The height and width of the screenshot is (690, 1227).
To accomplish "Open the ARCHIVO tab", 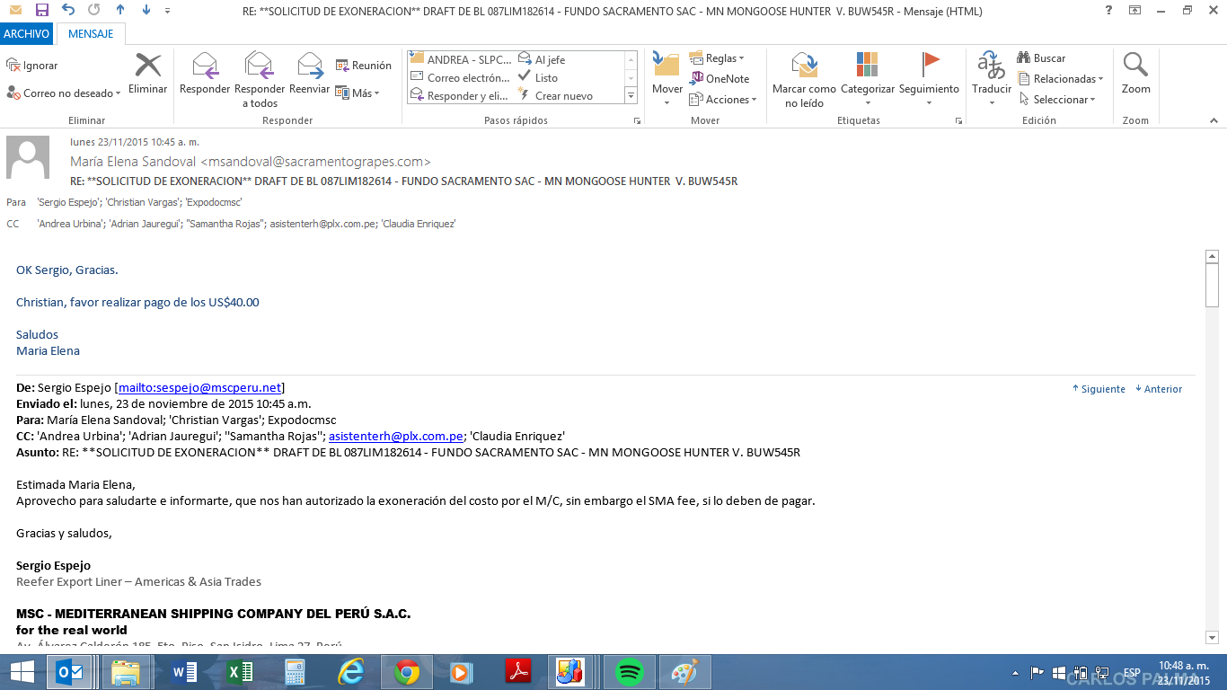I will coord(26,34).
